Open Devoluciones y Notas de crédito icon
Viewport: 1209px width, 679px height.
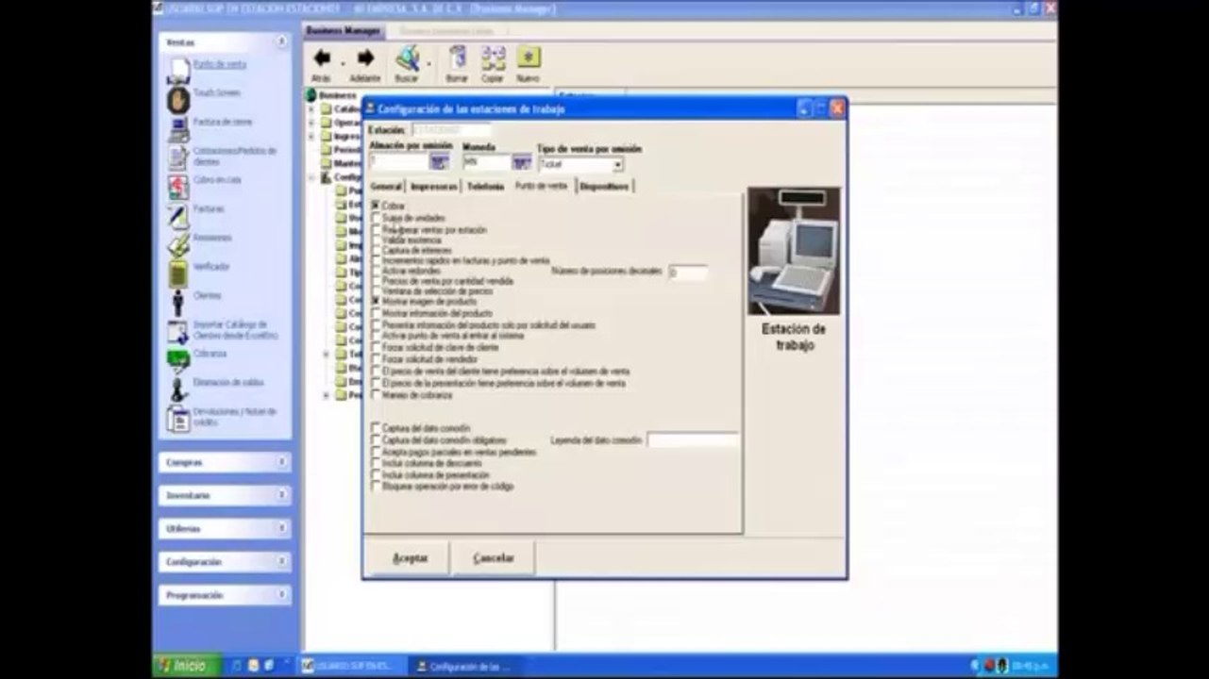click(178, 418)
